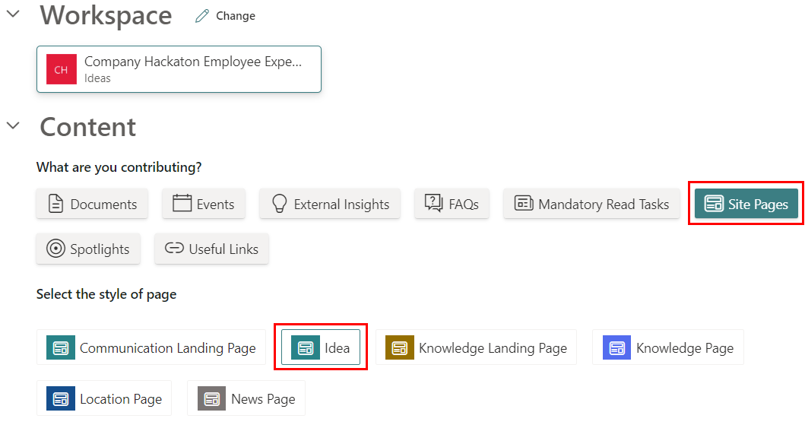Choose the Events content type

point(203,204)
